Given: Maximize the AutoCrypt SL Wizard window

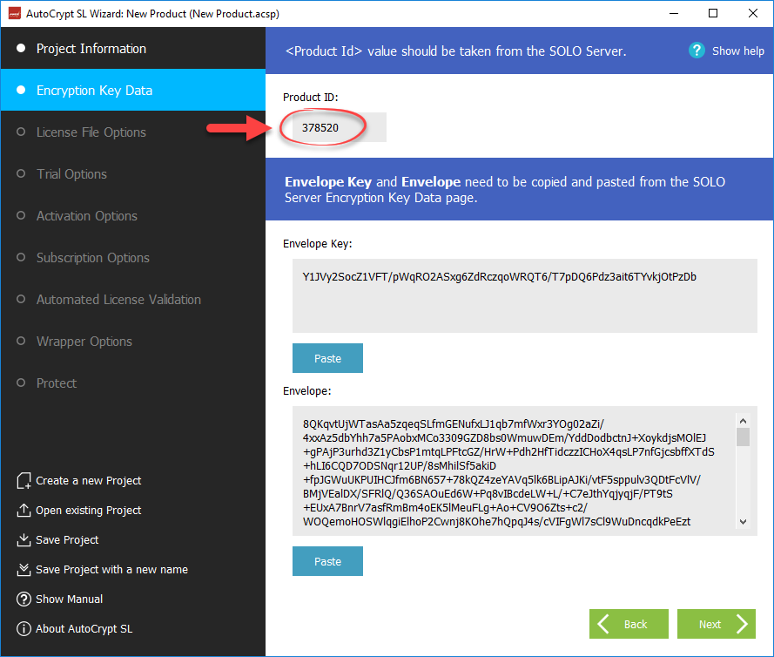Looking at the screenshot, I should click(713, 13).
